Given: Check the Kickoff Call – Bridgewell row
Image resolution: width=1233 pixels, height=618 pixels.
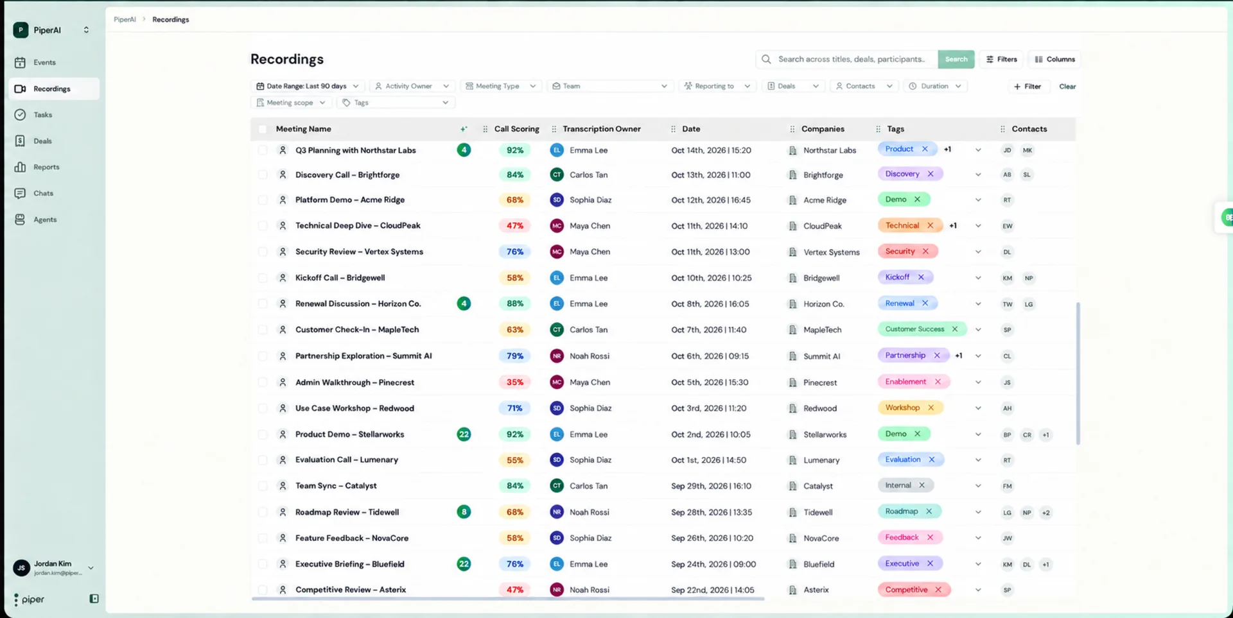Looking at the screenshot, I should coord(263,278).
